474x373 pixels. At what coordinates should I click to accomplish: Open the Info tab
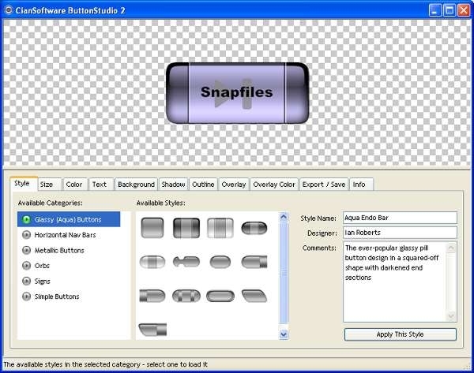click(361, 185)
